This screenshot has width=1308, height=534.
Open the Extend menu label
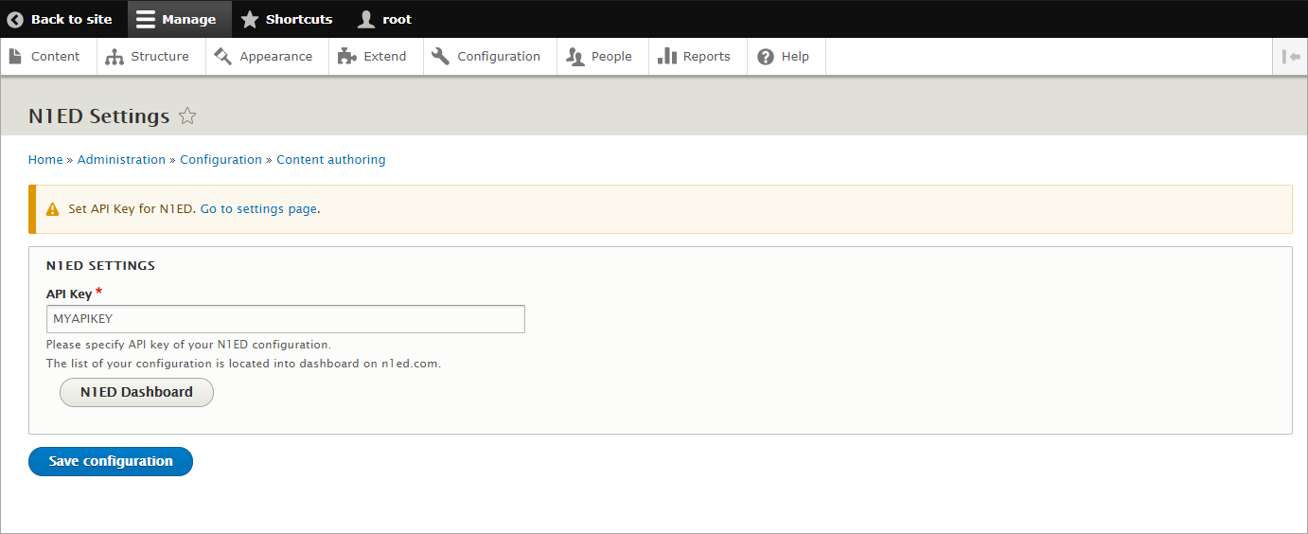pos(384,57)
